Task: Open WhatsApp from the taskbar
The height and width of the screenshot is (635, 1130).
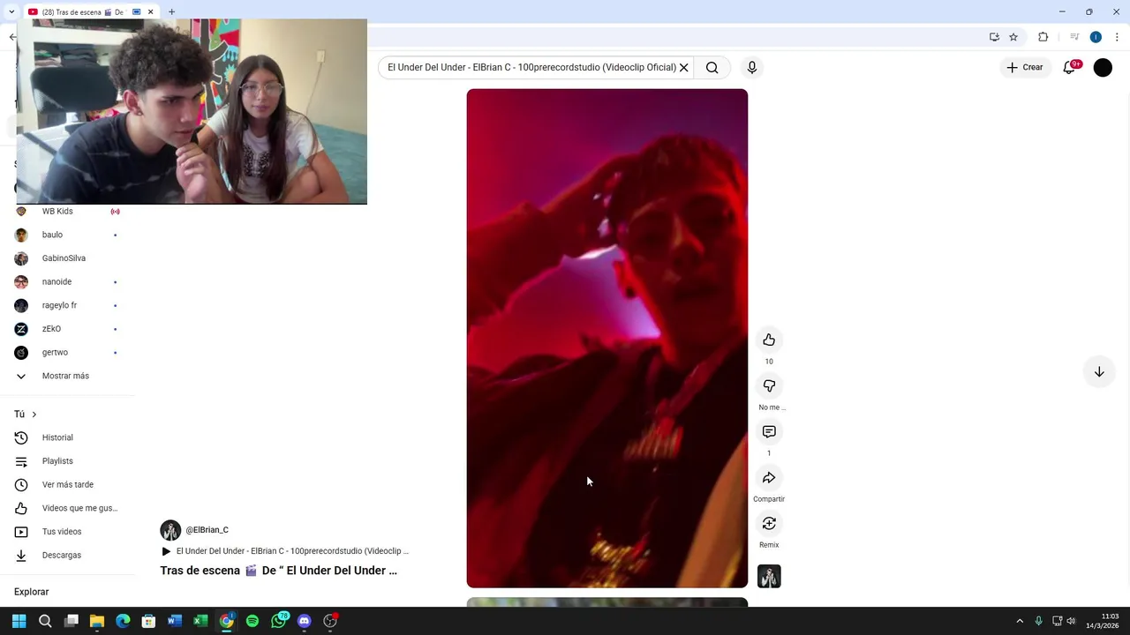Action: (x=279, y=621)
